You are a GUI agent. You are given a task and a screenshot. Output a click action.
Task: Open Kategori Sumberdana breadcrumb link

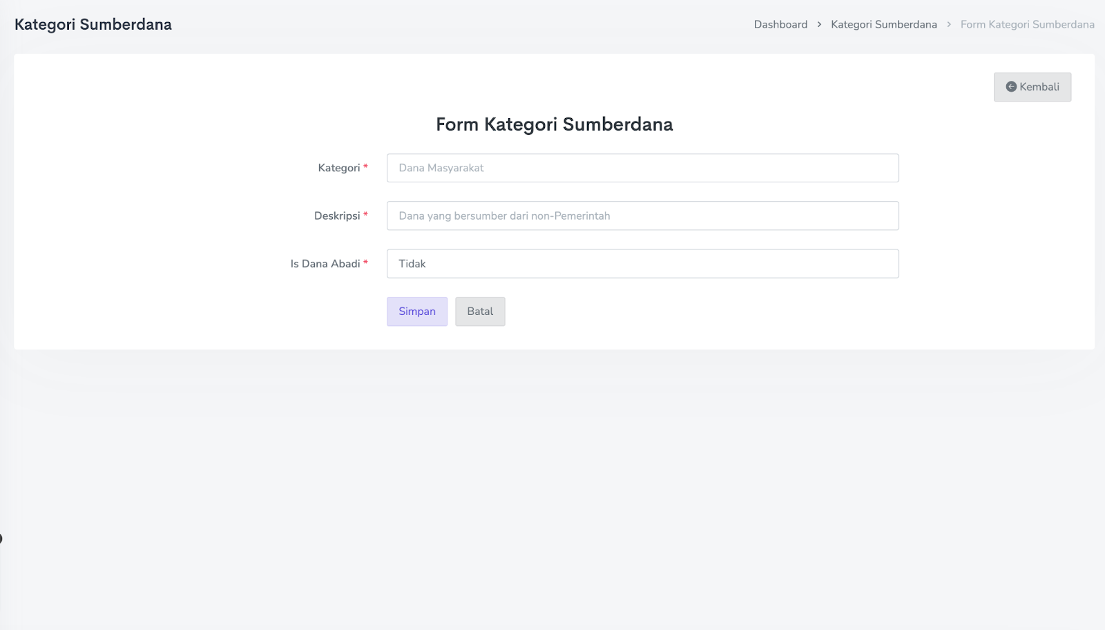click(x=883, y=25)
